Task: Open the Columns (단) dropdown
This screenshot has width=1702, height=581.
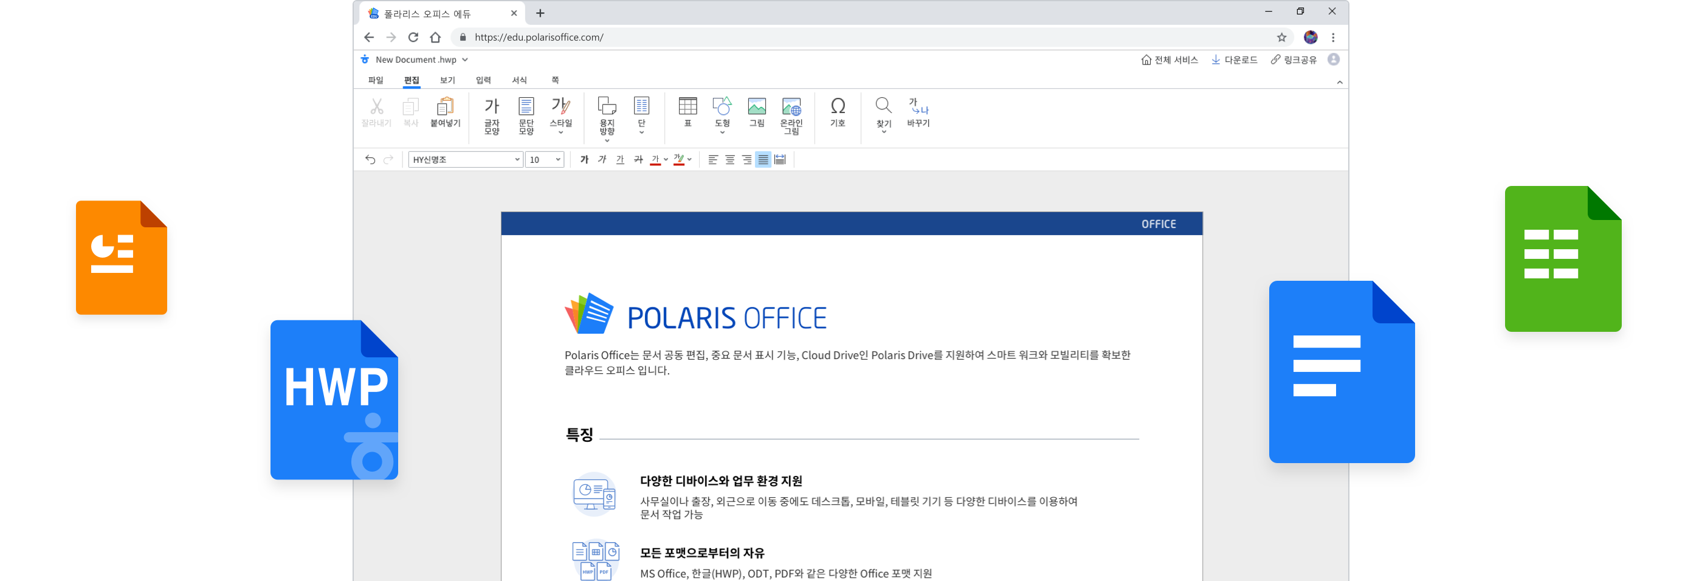Action: coord(641,115)
